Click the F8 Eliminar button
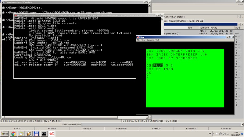Screen dimensions: 244x137 point(191,129)
